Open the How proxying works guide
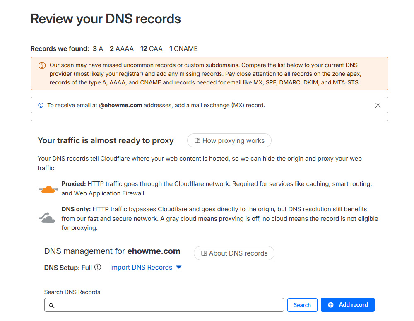The width and height of the screenshot is (414, 321). [x=229, y=140]
